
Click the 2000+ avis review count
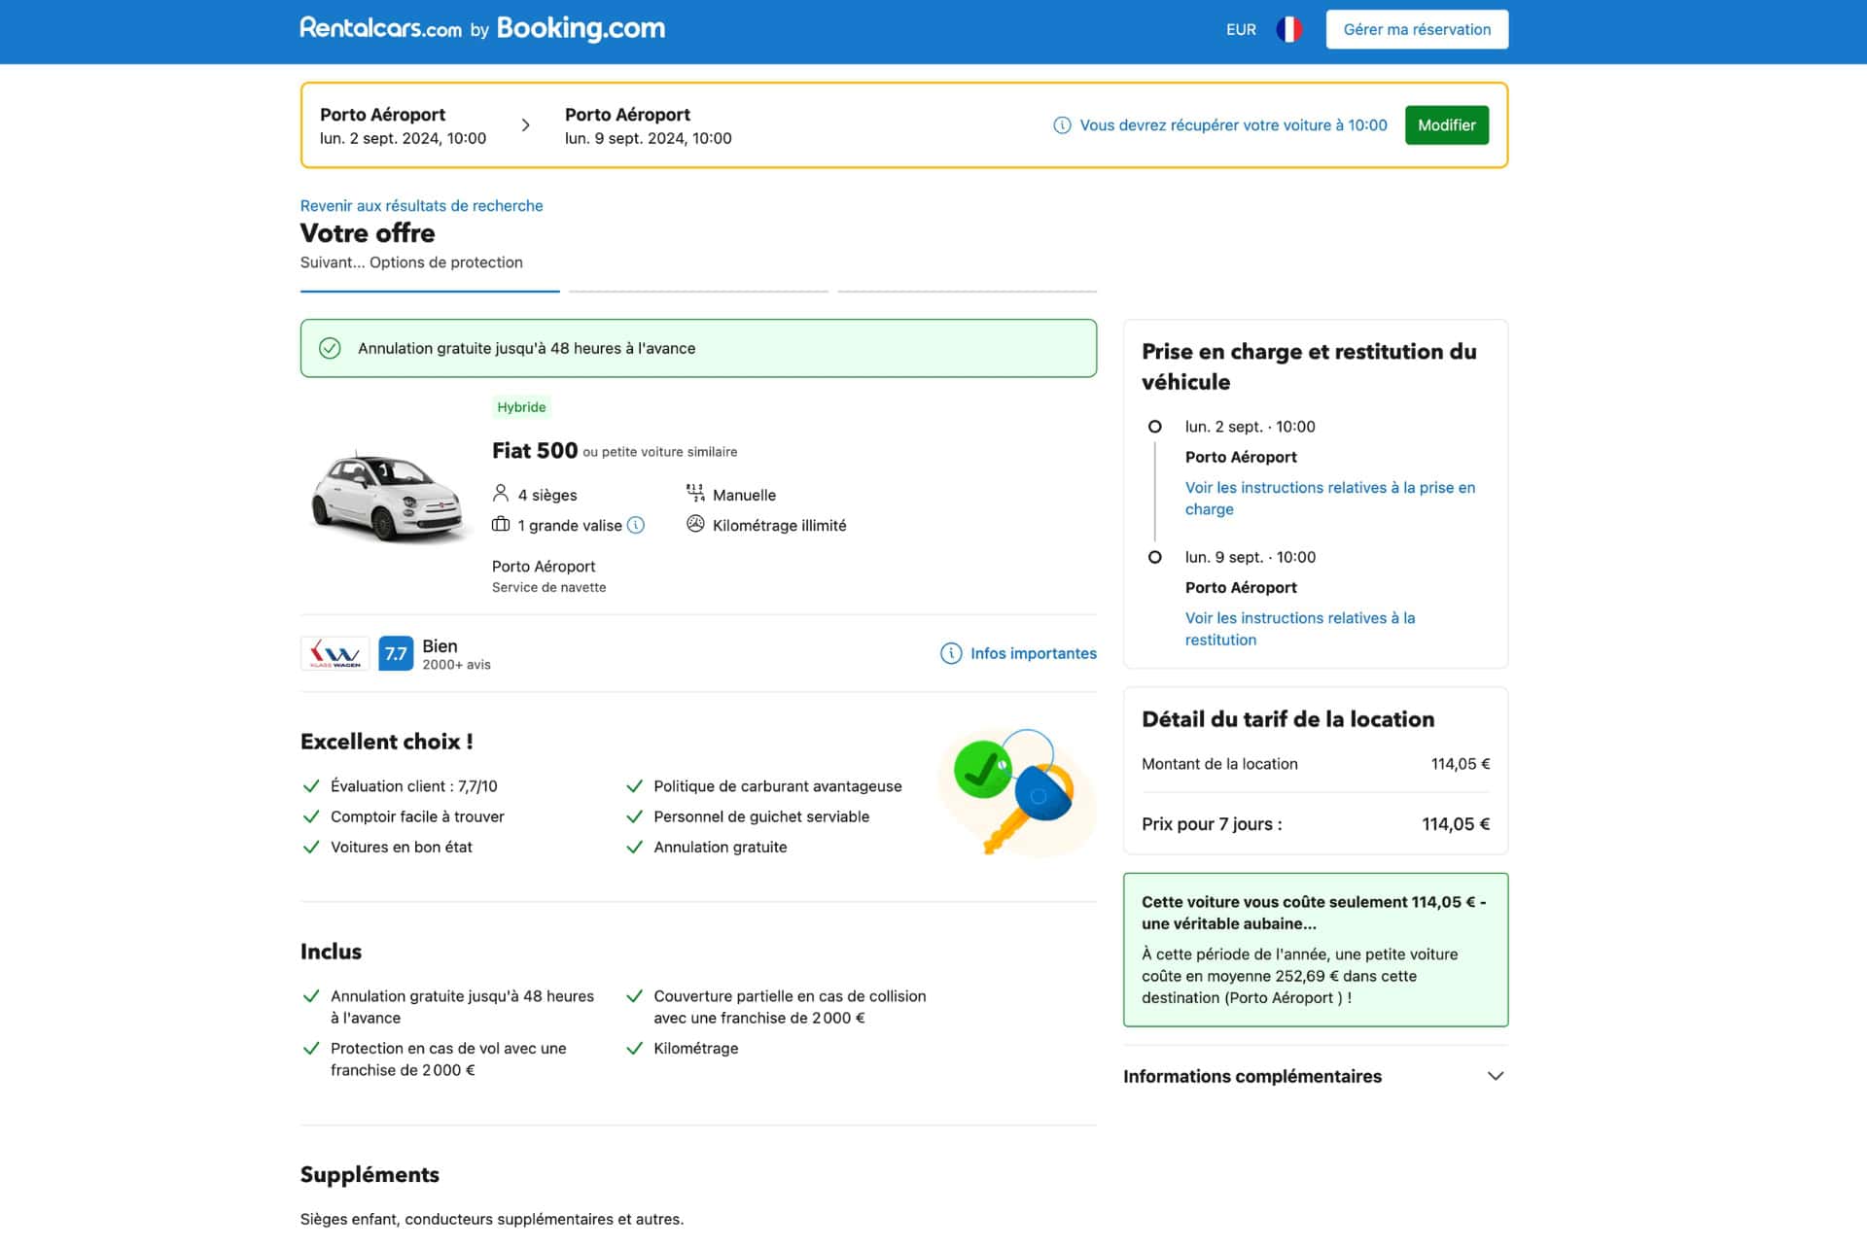tap(456, 665)
